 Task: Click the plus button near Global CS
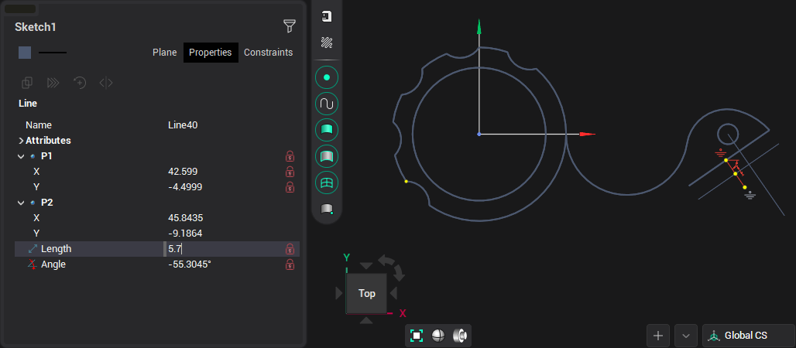[x=657, y=336]
